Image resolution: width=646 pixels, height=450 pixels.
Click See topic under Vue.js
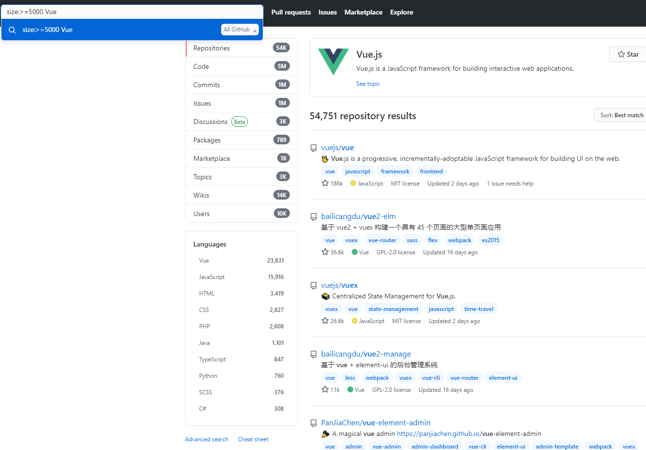coord(368,84)
